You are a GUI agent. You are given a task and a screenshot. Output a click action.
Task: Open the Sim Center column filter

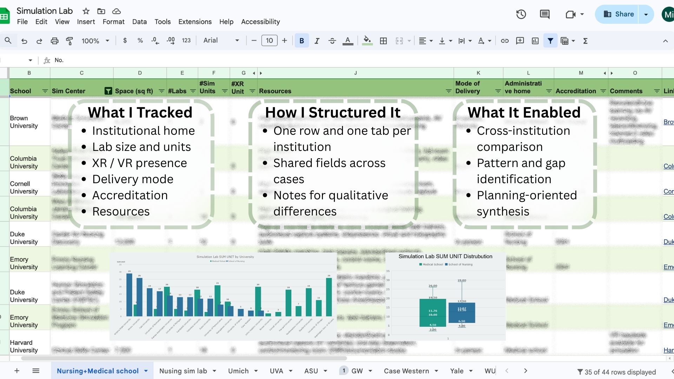pos(108,91)
